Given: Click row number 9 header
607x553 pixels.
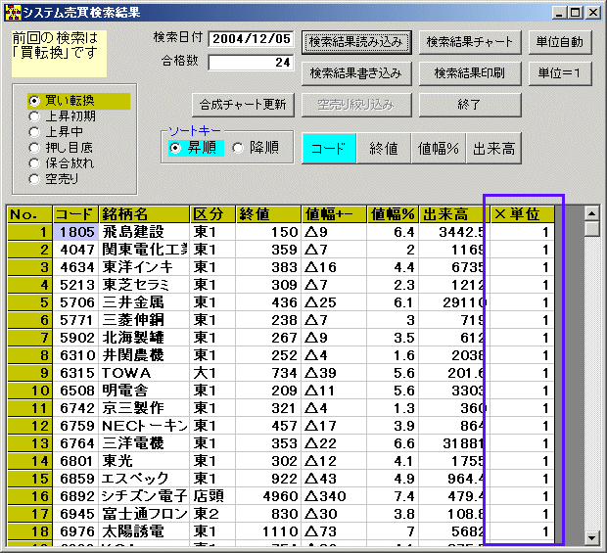Looking at the screenshot, I should point(29,373).
